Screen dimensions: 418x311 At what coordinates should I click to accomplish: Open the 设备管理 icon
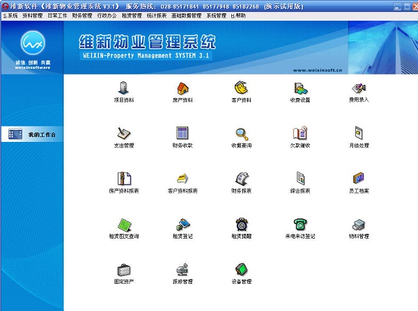tap(242, 269)
